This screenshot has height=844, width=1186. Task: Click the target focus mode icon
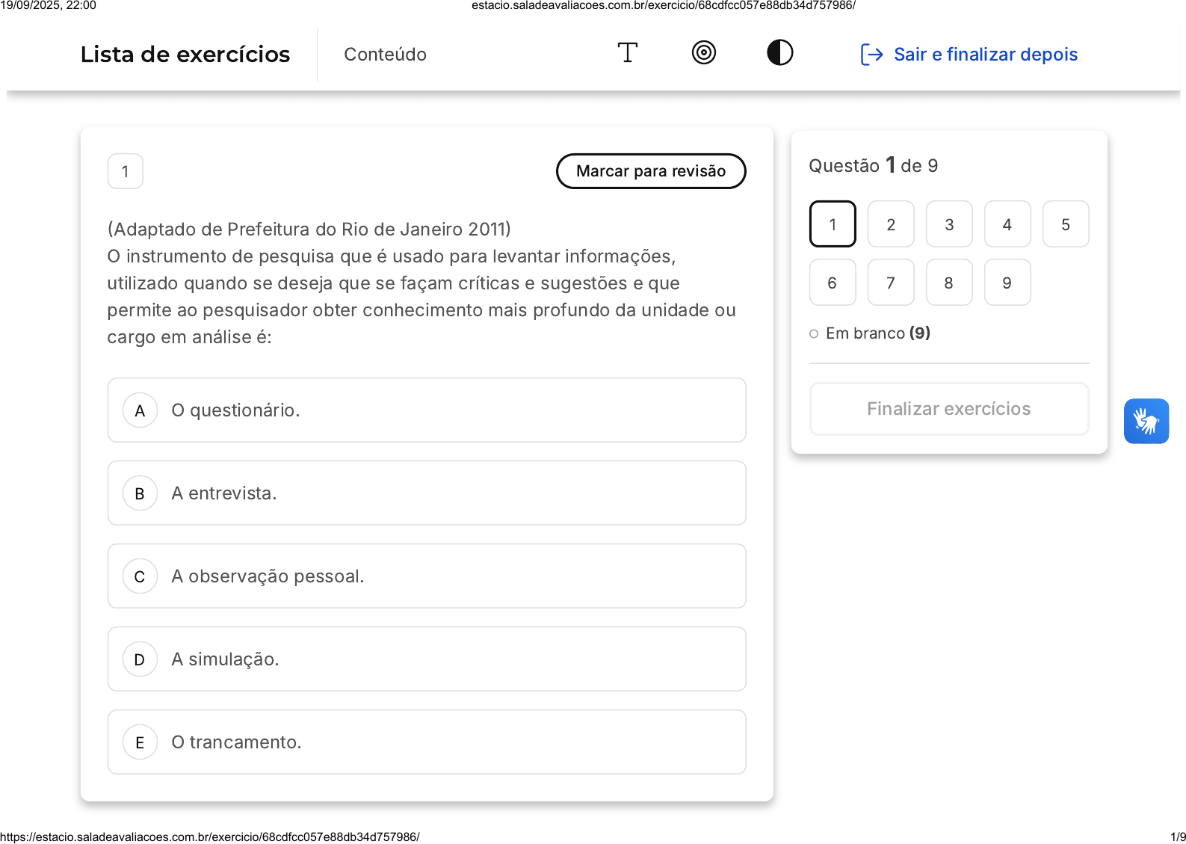click(x=703, y=53)
